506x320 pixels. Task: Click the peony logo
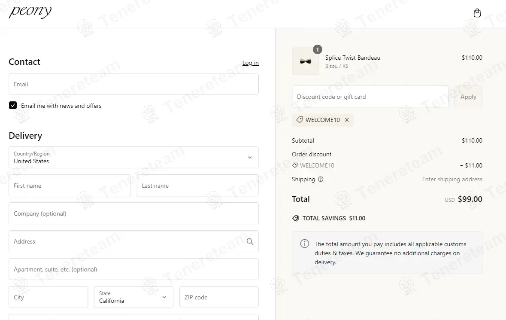[30, 12]
